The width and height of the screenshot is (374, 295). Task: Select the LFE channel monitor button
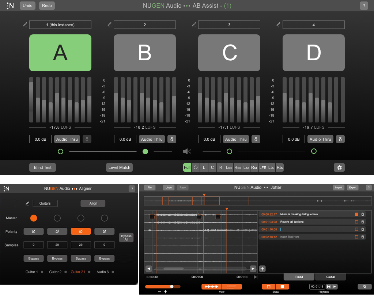[263, 167]
